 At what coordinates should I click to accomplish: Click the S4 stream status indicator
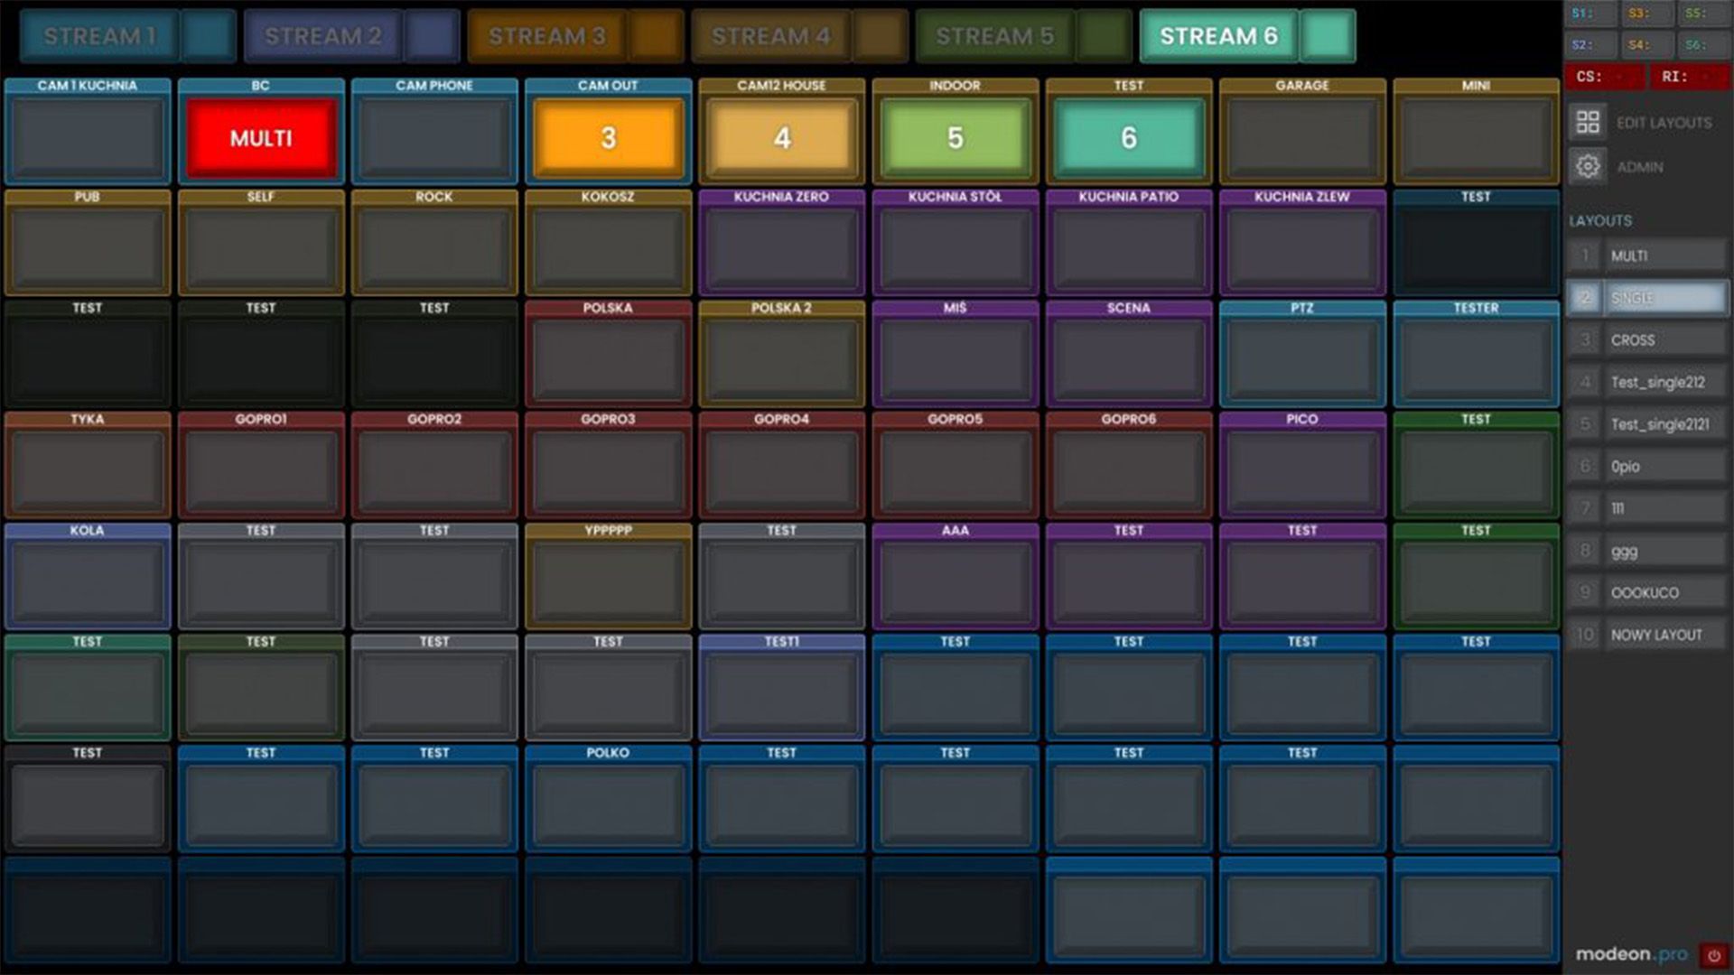pyautogui.click(x=1649, y=44)
